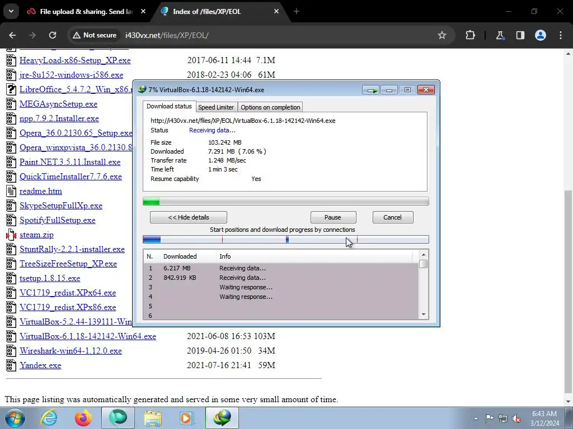This screenshot has width=573, height=429.
Task: Open Chrome Labs flask icon
Action: click(x=500, y=35)
